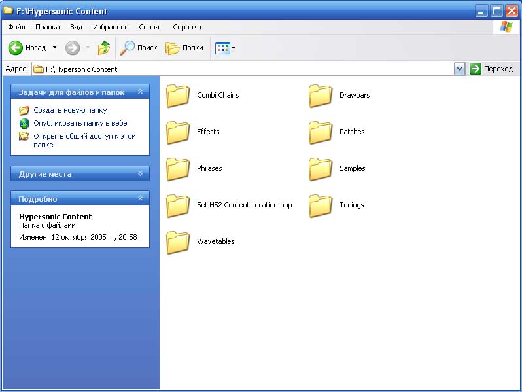Click the Переход go button
Viewport: 522px width, 392px height.
click(x=492, y=69)
